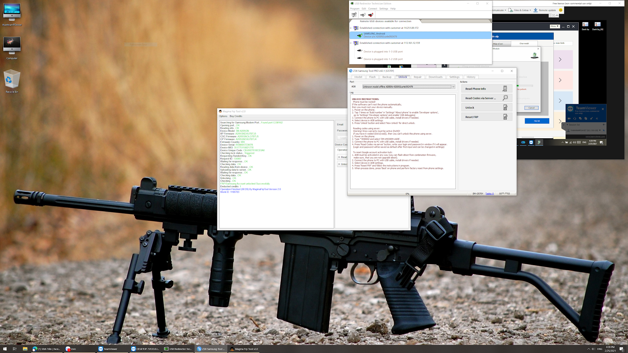This screenshot has height=353, width=628.
Task: Switch to the Flash tab
Action: click(x=372, y=77)
